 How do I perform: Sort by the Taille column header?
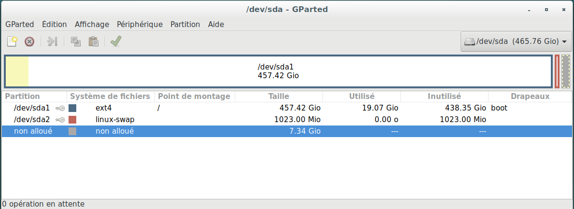click(x=279, y=97)
